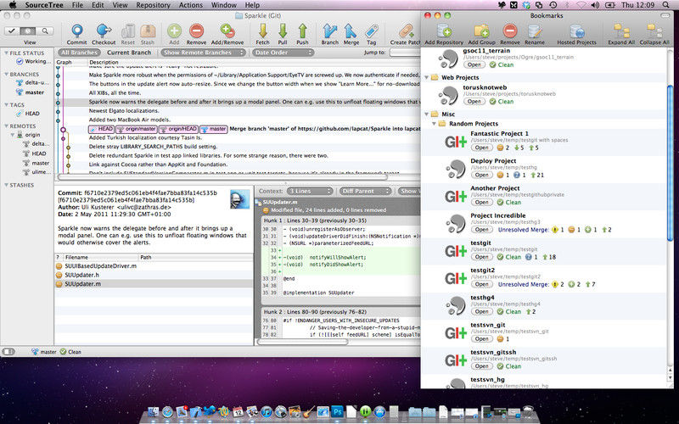Collapse the origin remote tree item
Viewport: 679px width, 424px height.
pyautogui.click(x=13, y=135)
